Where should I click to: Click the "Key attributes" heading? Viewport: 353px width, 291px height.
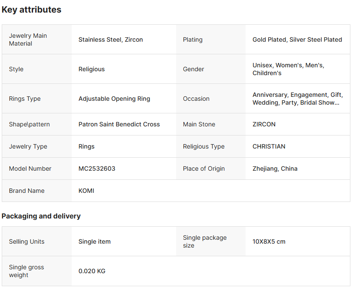31,10
